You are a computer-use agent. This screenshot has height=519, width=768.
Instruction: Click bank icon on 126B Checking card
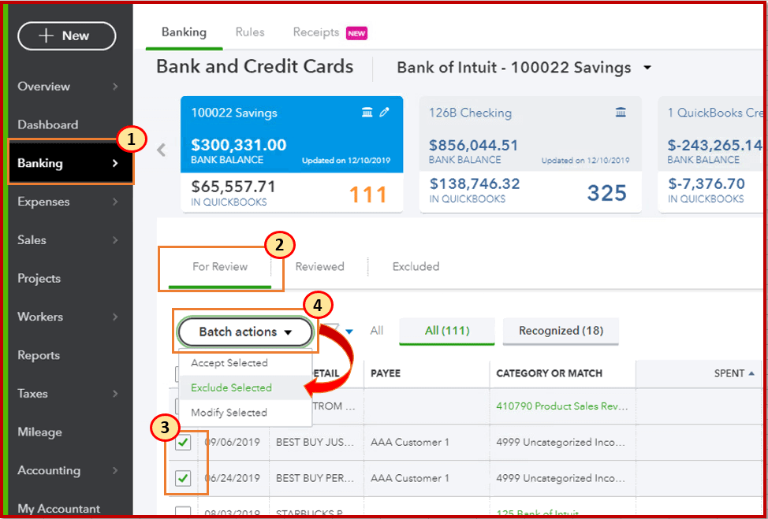(621, 113)
